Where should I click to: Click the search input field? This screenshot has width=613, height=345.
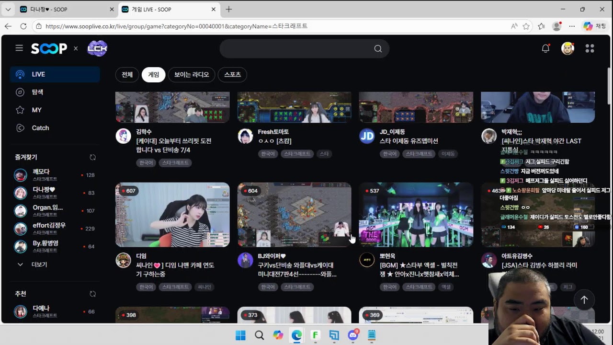pyautogui.click(x=297, y=48)
